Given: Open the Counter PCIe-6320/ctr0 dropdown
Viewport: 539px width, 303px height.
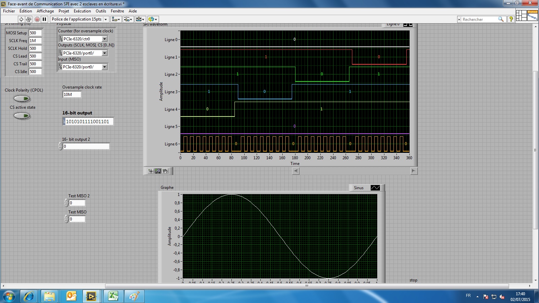Looking at the screenshot, I should pos(104,39).
